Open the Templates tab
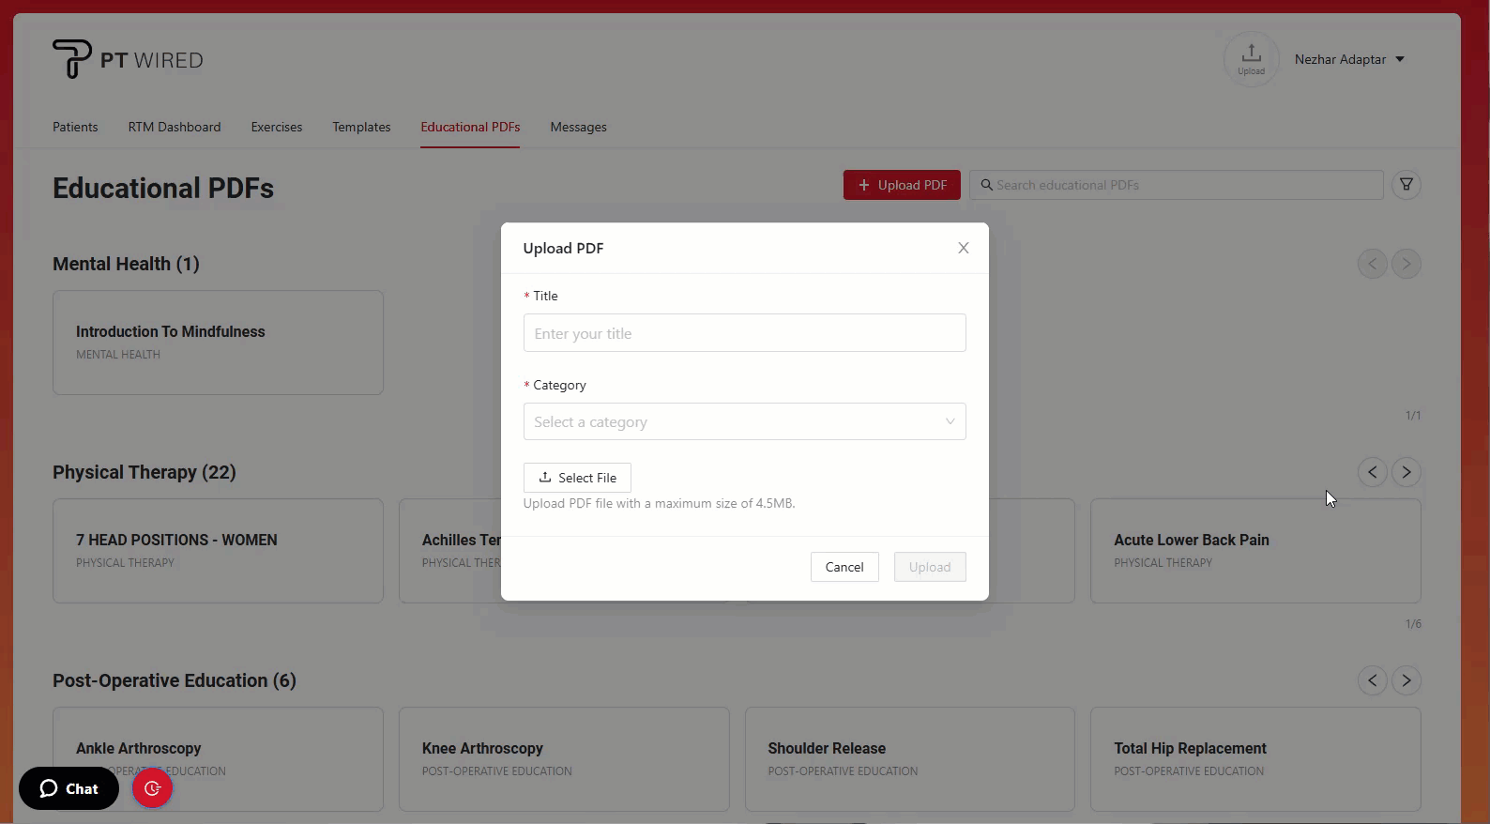 pos(361,127)
